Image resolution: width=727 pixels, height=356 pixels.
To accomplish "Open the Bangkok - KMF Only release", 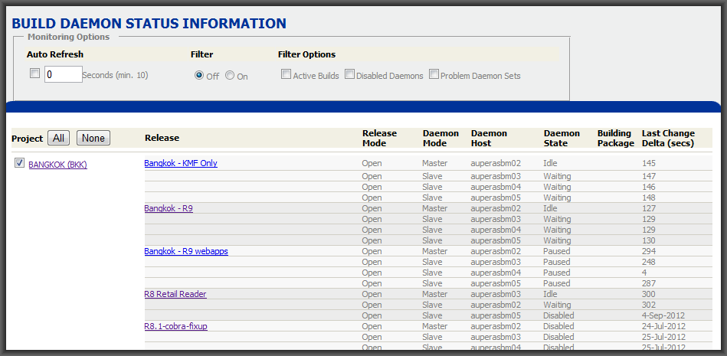I will (x=181, y=163).
